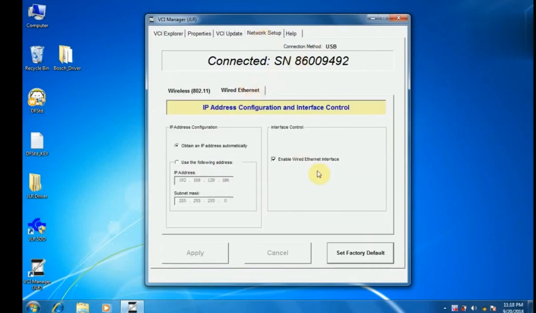
Task: Open the Help tab
Action: 291,34
